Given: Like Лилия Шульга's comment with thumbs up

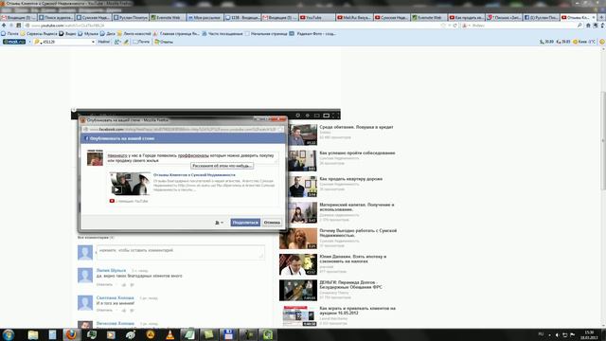Looking at the screenshot, I should (x=124, y=285).
